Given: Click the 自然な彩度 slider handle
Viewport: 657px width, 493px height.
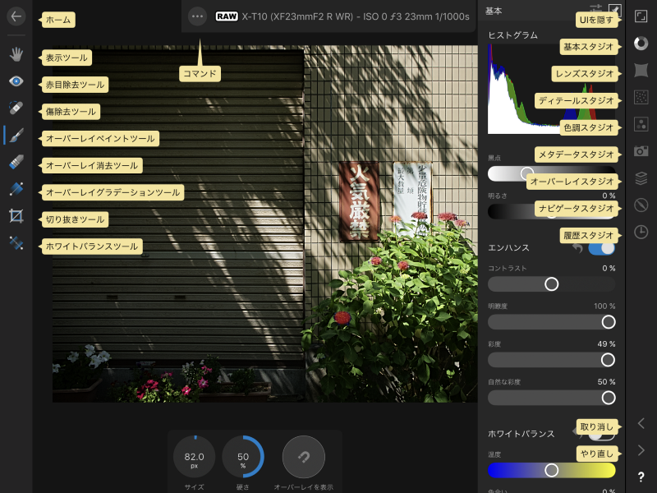Looking at the screenshot, I should pyautogui.click(x=609, y=398).
